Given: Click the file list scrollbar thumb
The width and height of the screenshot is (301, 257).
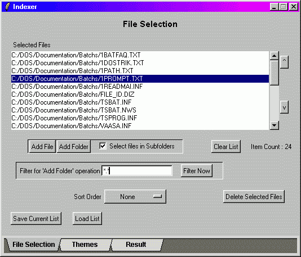Looking at the screenshot, I should pyautogui.click(x=274, y=73).
